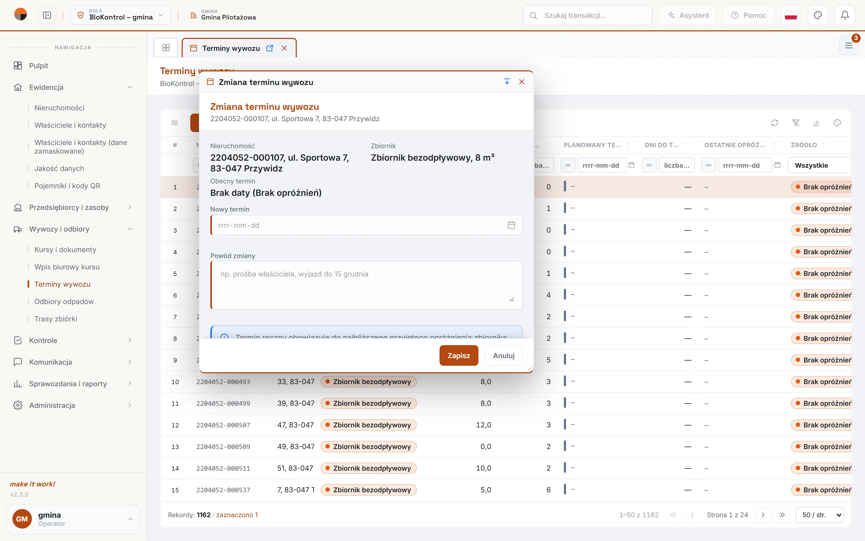Image resolution: width=865 pixels, height=541 pixels.
Task: Open Terminy wywozu tab in new window
Action: click(x=270, y=48)
